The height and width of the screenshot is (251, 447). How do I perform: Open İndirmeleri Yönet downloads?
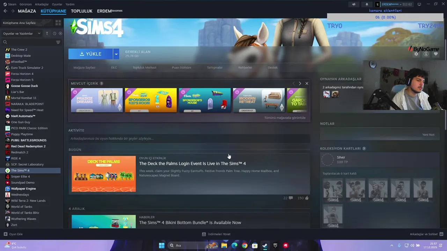216,234
